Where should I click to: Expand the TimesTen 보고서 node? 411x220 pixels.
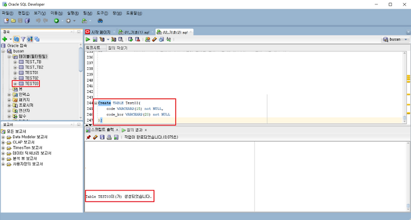coord(3,148)
